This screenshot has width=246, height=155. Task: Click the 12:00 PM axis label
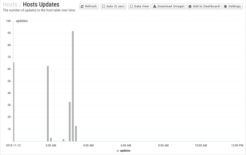pyautogui.click(x=237, y=145)
